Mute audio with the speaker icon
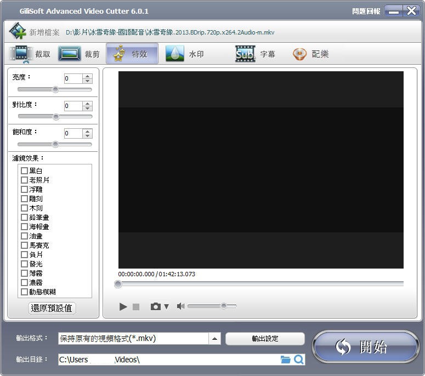Viewport: 425px width, 376px height. coord(180,306)
